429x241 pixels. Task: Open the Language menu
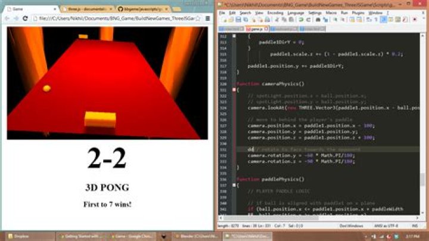click(296, 13)
